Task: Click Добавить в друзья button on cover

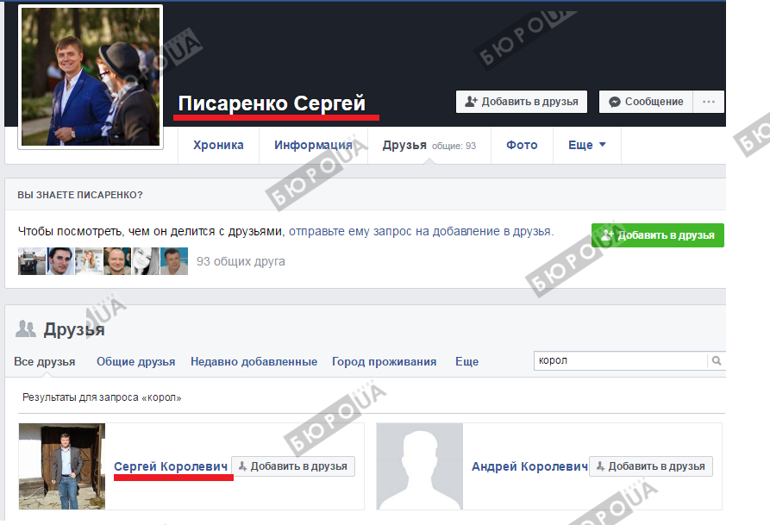Action: coord(521,102)
